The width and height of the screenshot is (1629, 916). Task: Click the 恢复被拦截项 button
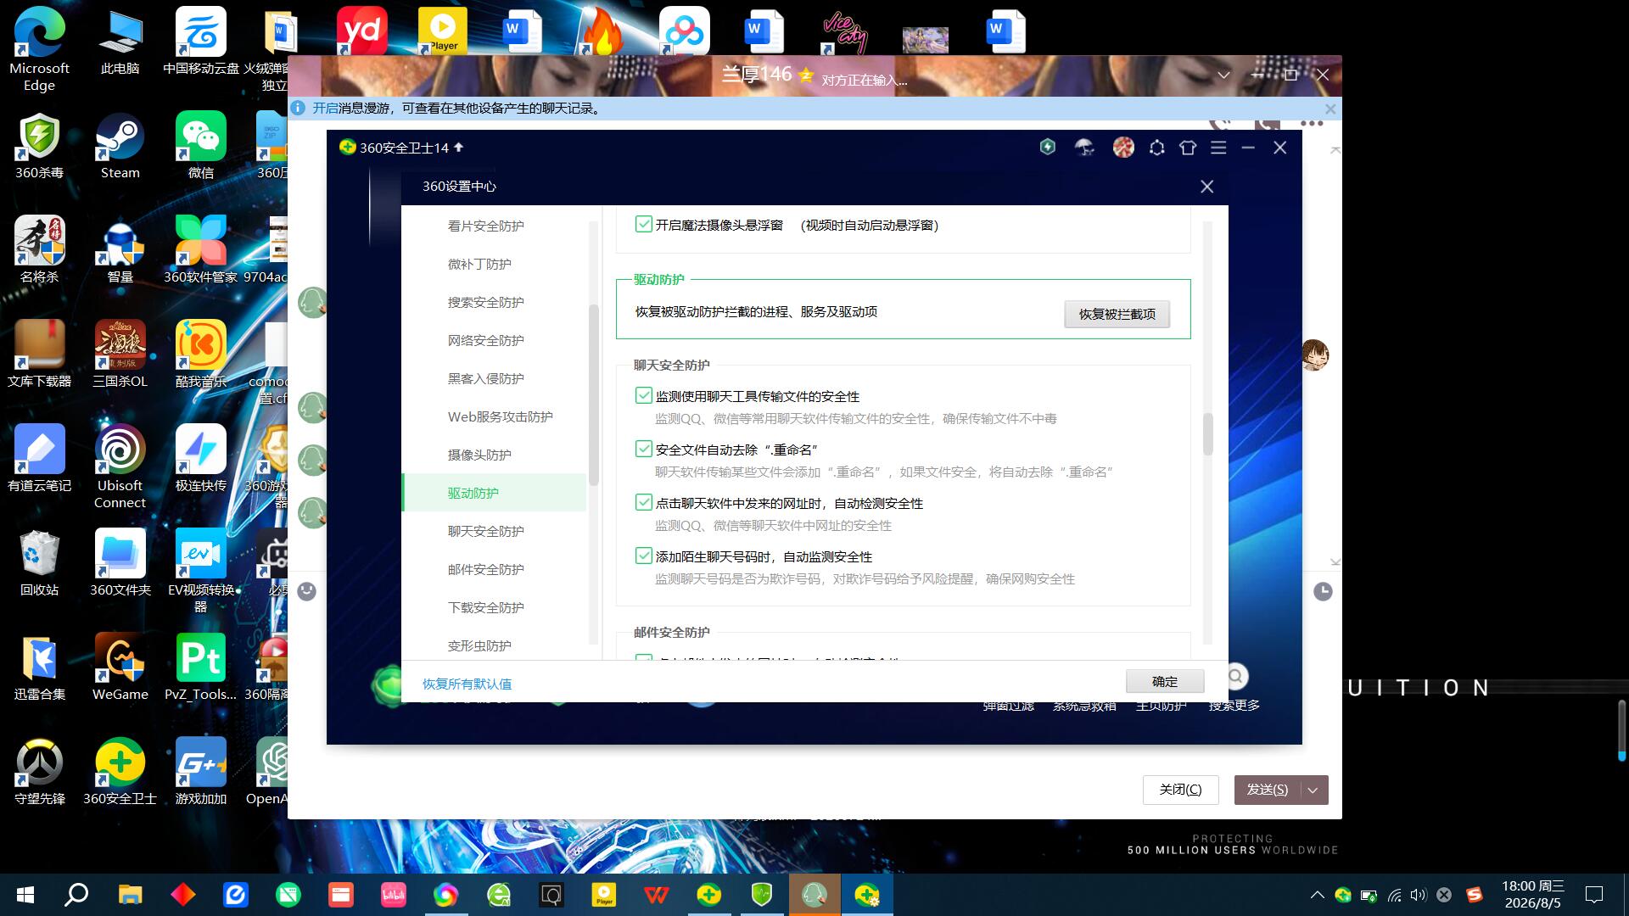(x=1117, y=314)
